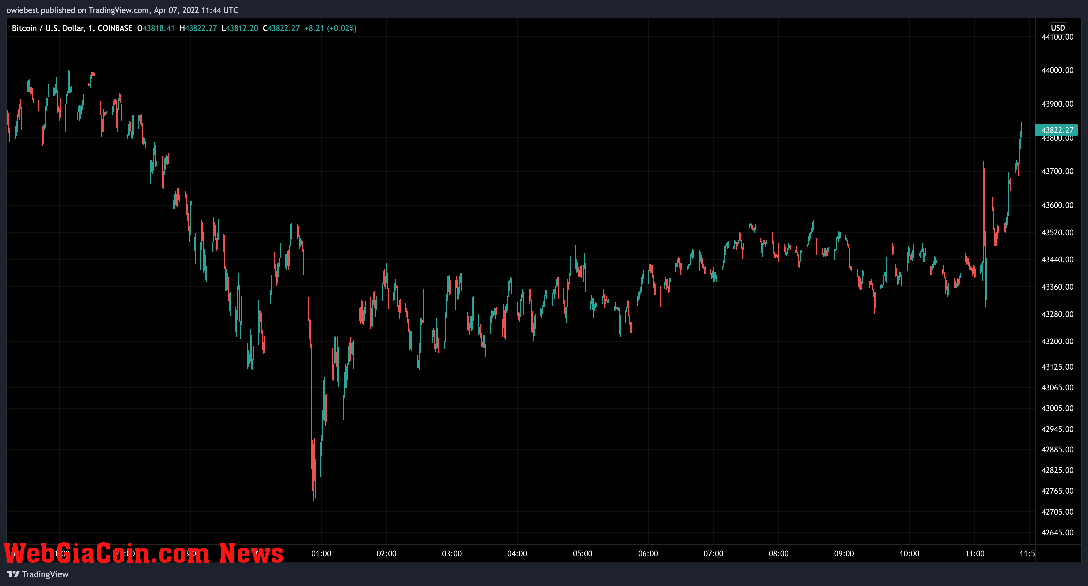Click the 43005.00 price axis label
Screen dimensions: 1088x586
tap(1057, 408)
